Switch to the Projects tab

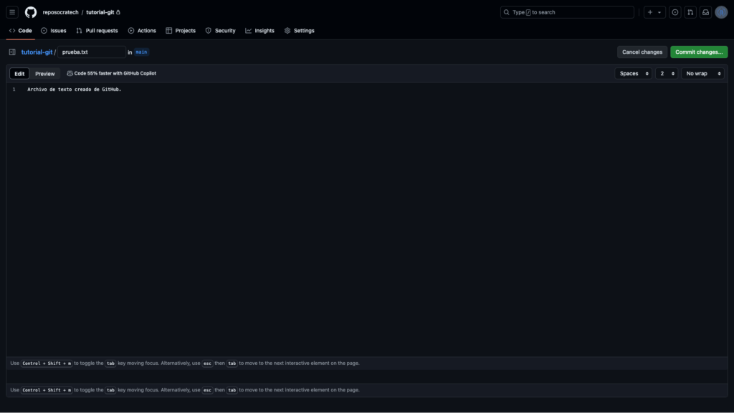click(181, 30)
